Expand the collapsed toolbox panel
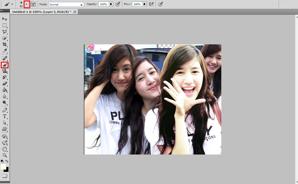 point(2,11)
